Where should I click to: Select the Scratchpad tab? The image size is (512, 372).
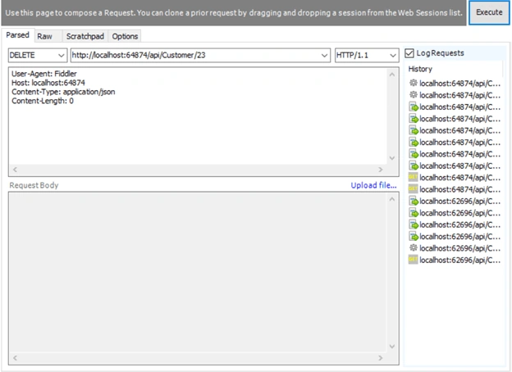point(85,36)
